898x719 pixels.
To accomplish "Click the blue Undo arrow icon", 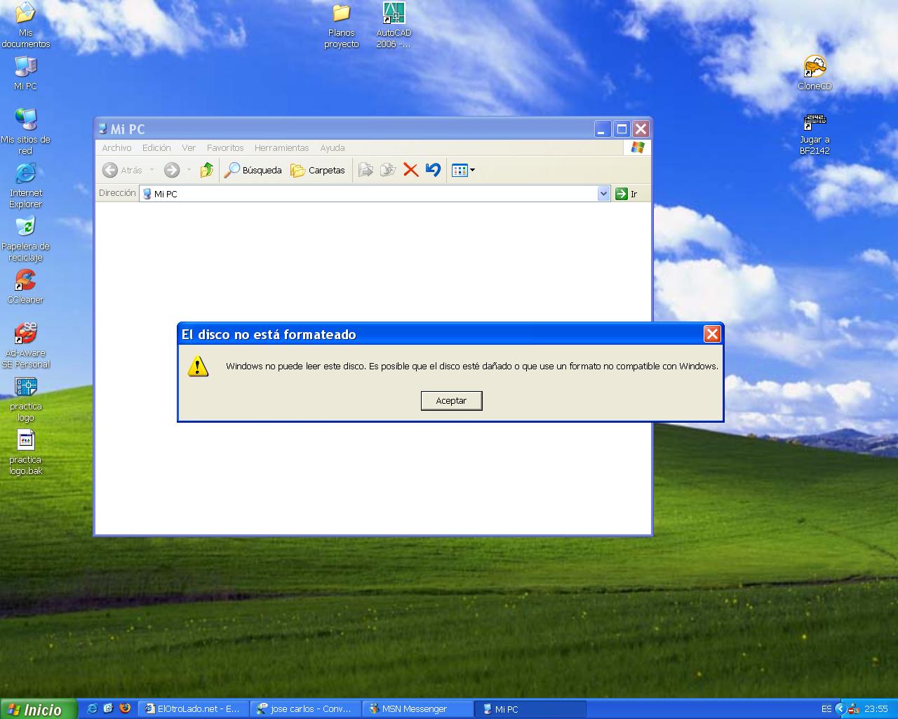I will click(433, 170).
